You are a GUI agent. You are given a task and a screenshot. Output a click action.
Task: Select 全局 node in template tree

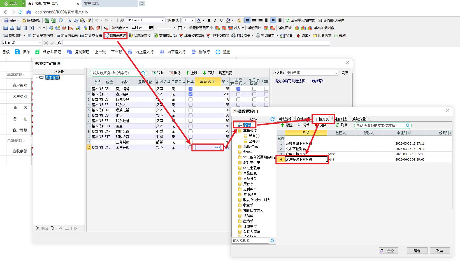[247, 125]
